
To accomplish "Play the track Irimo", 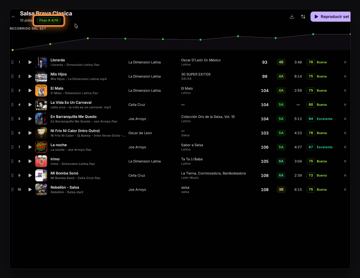I will 30,161.
